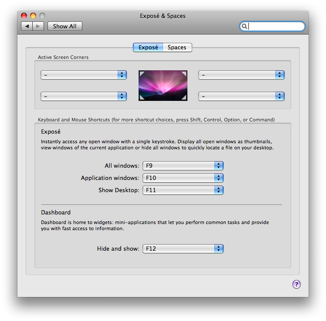Minimize the window with the yellow button
326x321 pixels.
pyautogui.click(x=33, y=16)
